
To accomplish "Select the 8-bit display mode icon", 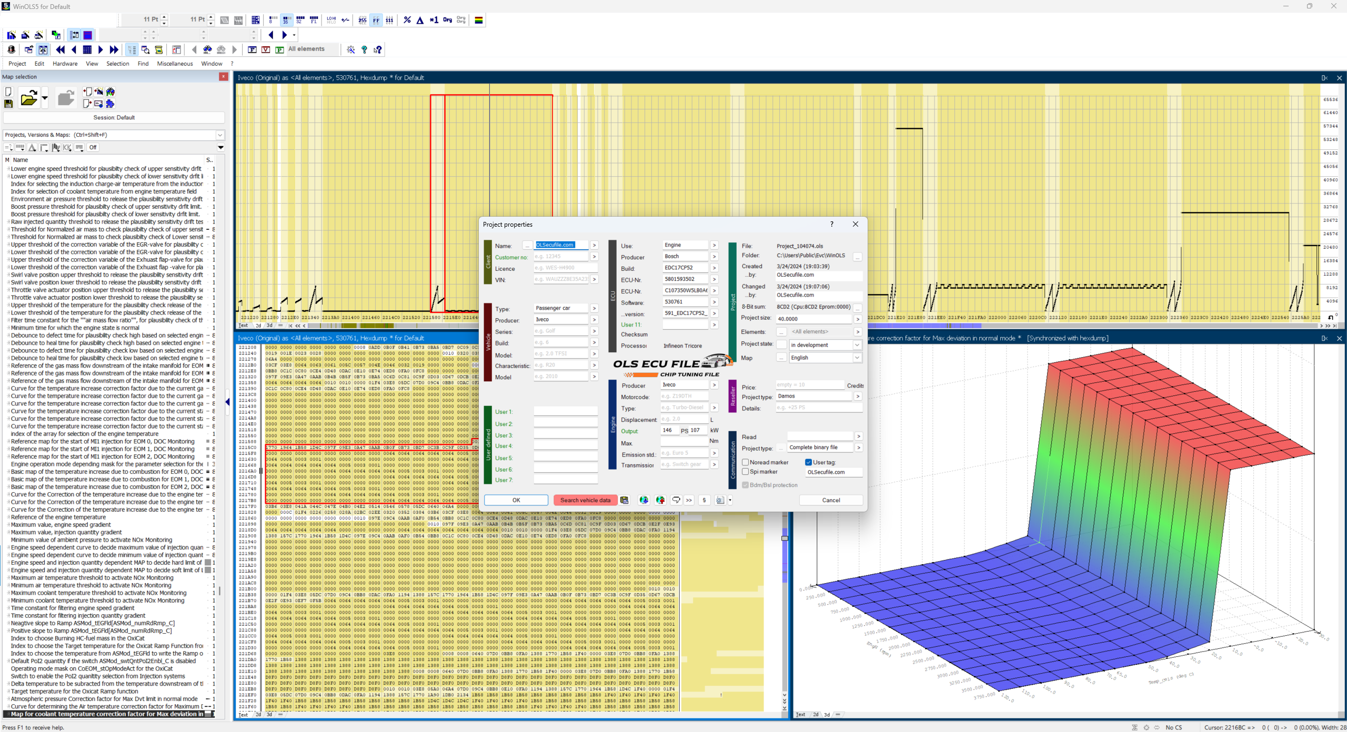I will (x=273, y=20).
